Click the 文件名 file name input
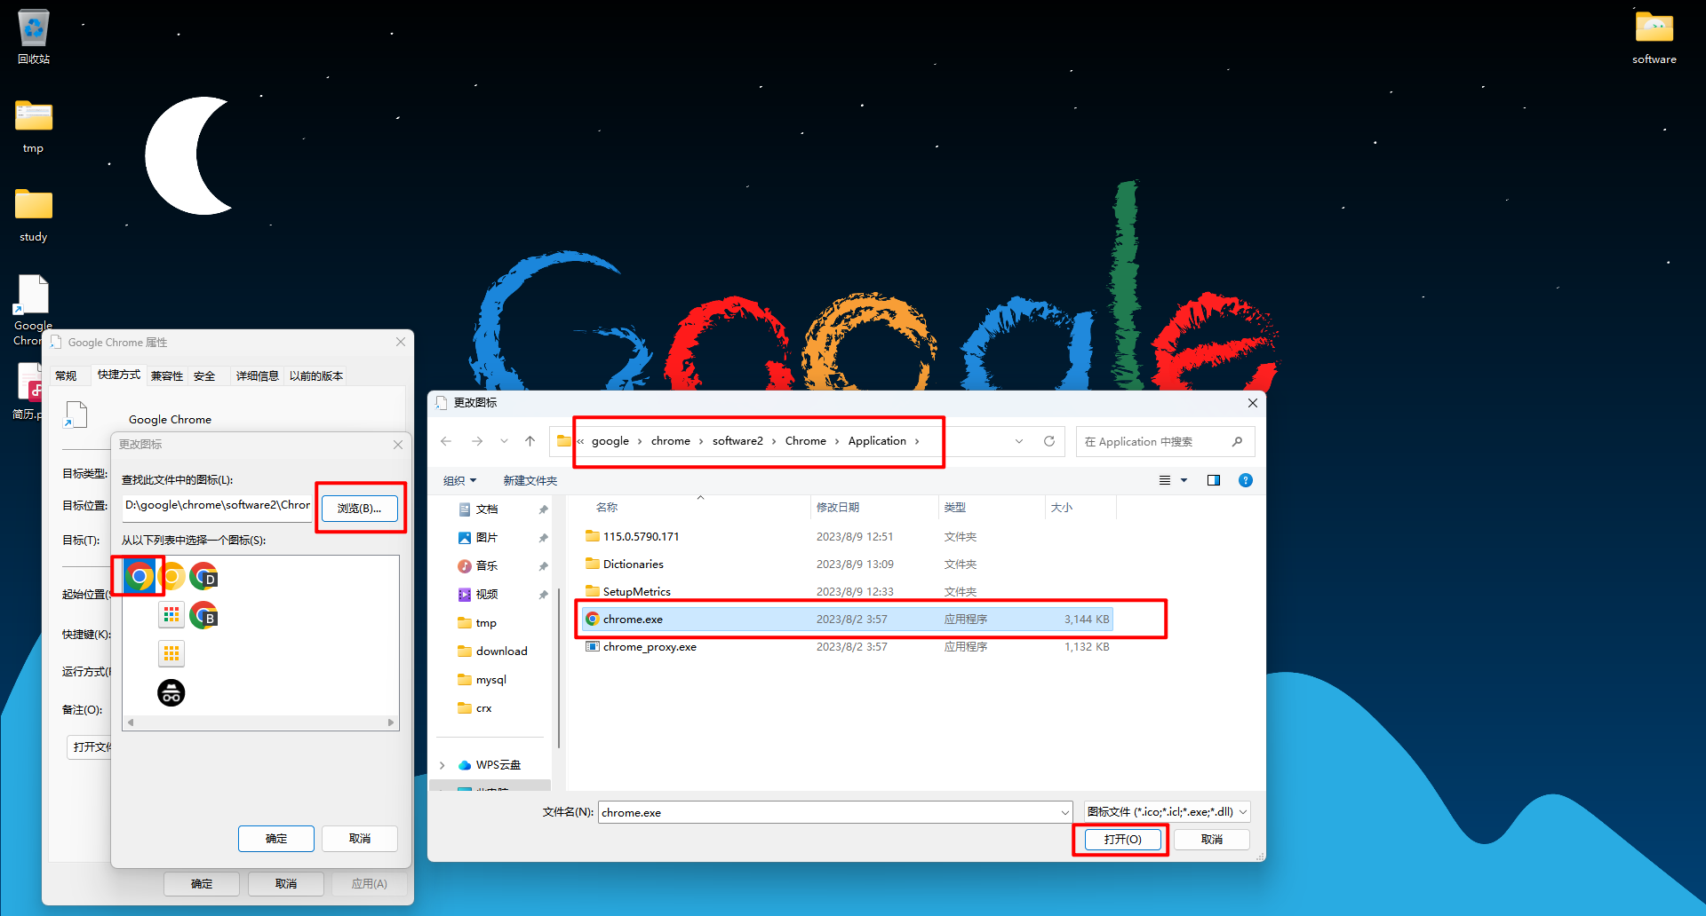1706x916 pixels. pos(835,812)
